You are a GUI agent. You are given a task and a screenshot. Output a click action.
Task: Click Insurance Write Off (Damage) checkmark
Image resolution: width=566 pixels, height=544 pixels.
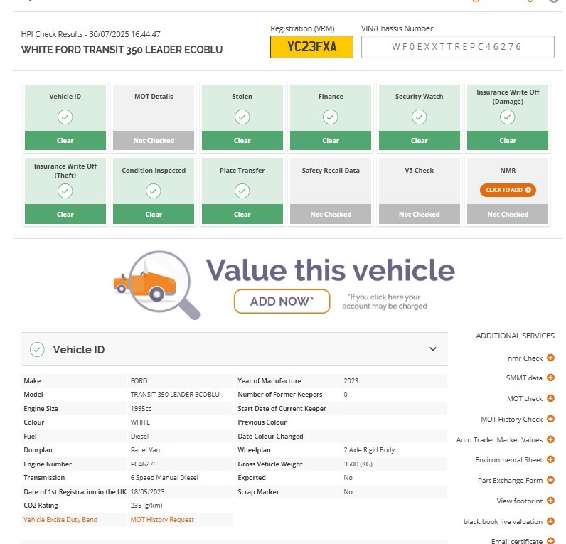pos(508,117)
